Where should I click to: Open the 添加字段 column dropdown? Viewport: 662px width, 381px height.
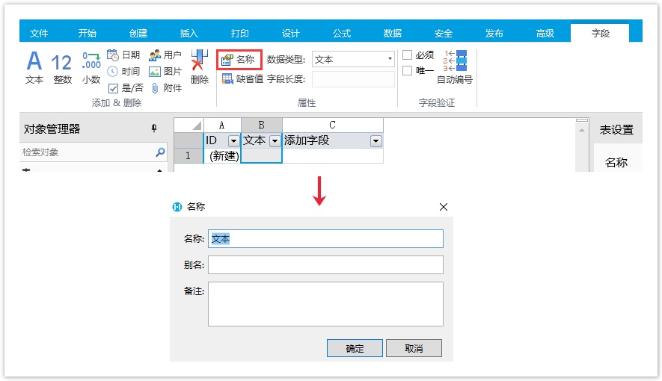click(x=376, y=140)
